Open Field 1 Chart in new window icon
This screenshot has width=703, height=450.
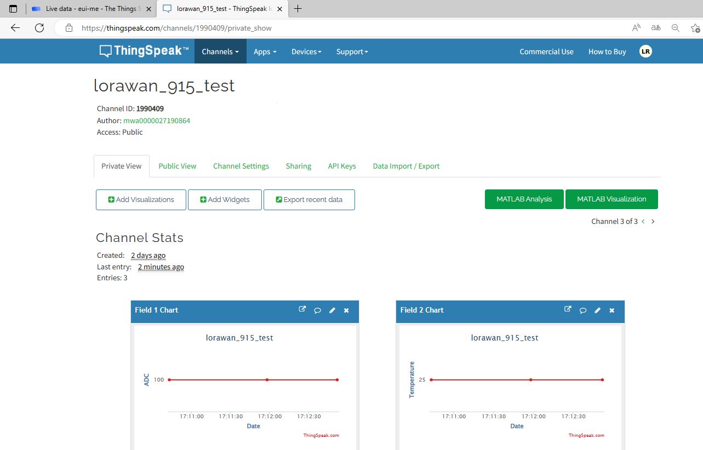(x=302, y=309)
